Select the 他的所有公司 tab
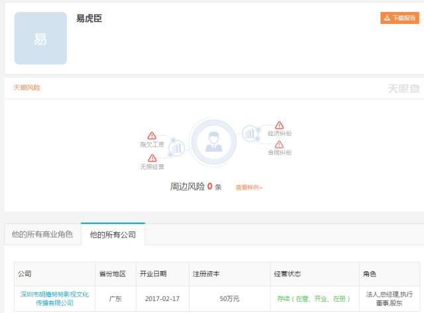The height and width of the screenshot is (313, 424). click(113, 235)
